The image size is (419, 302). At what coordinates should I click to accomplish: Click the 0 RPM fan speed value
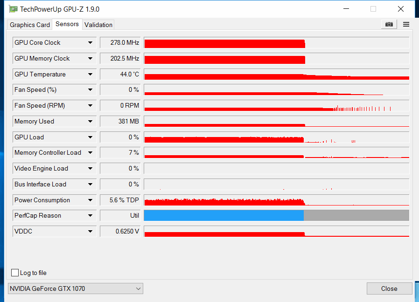click(x=120, y=105)
